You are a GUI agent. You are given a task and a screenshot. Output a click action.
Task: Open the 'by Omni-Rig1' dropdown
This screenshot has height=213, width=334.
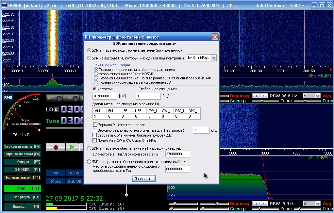click(214, 58)
